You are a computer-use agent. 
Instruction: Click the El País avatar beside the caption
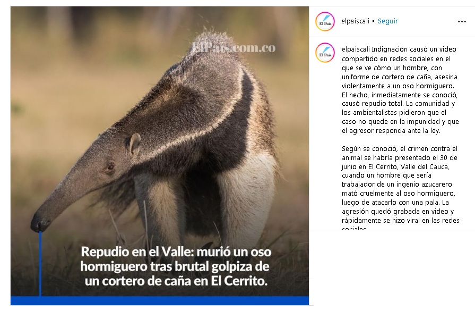[325, 53]
